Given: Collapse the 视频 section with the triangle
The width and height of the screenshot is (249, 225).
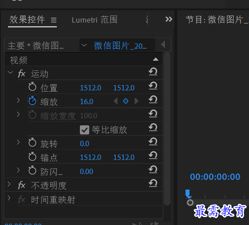Looking at the screenshot, I should [x=156, y=59].
